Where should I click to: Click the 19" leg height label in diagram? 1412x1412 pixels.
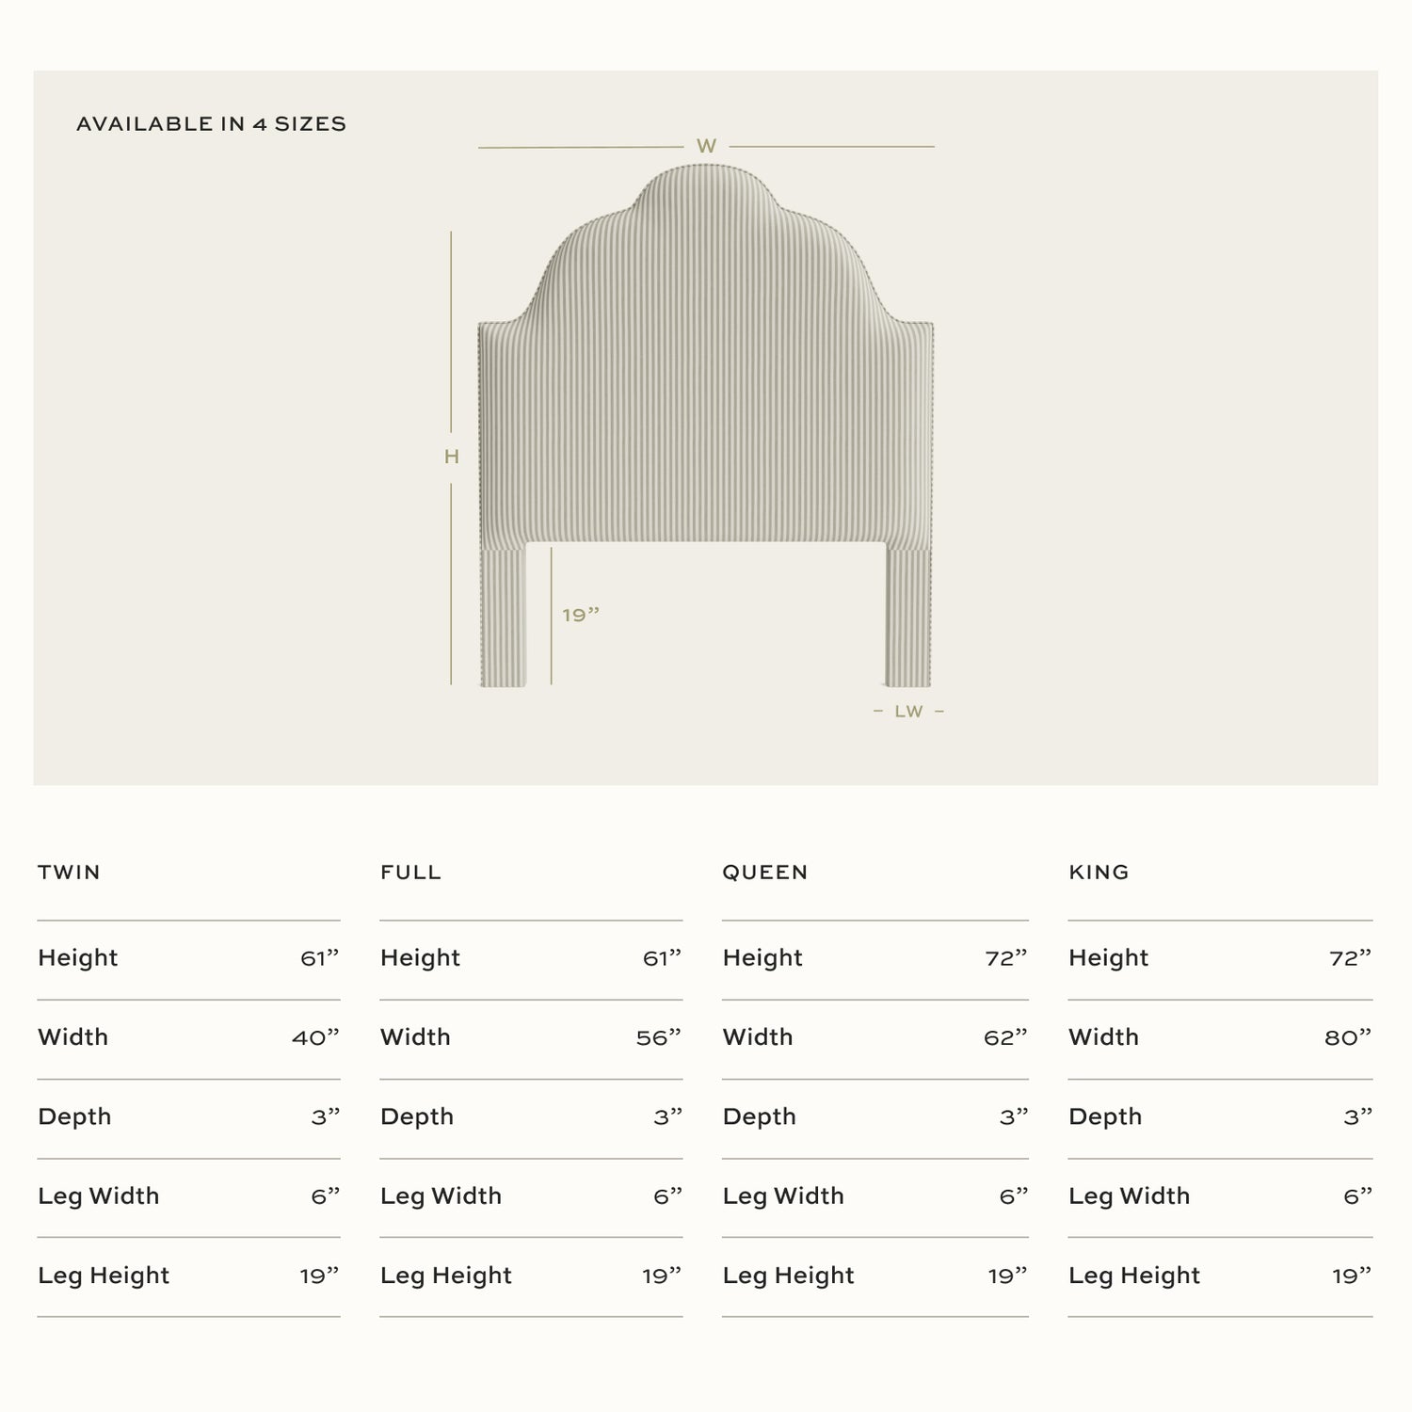(581, 616)
